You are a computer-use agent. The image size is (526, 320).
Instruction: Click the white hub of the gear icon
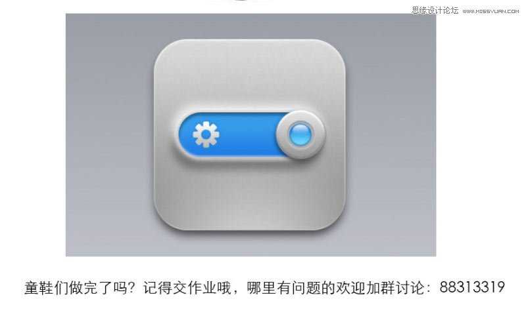(206, 134)
